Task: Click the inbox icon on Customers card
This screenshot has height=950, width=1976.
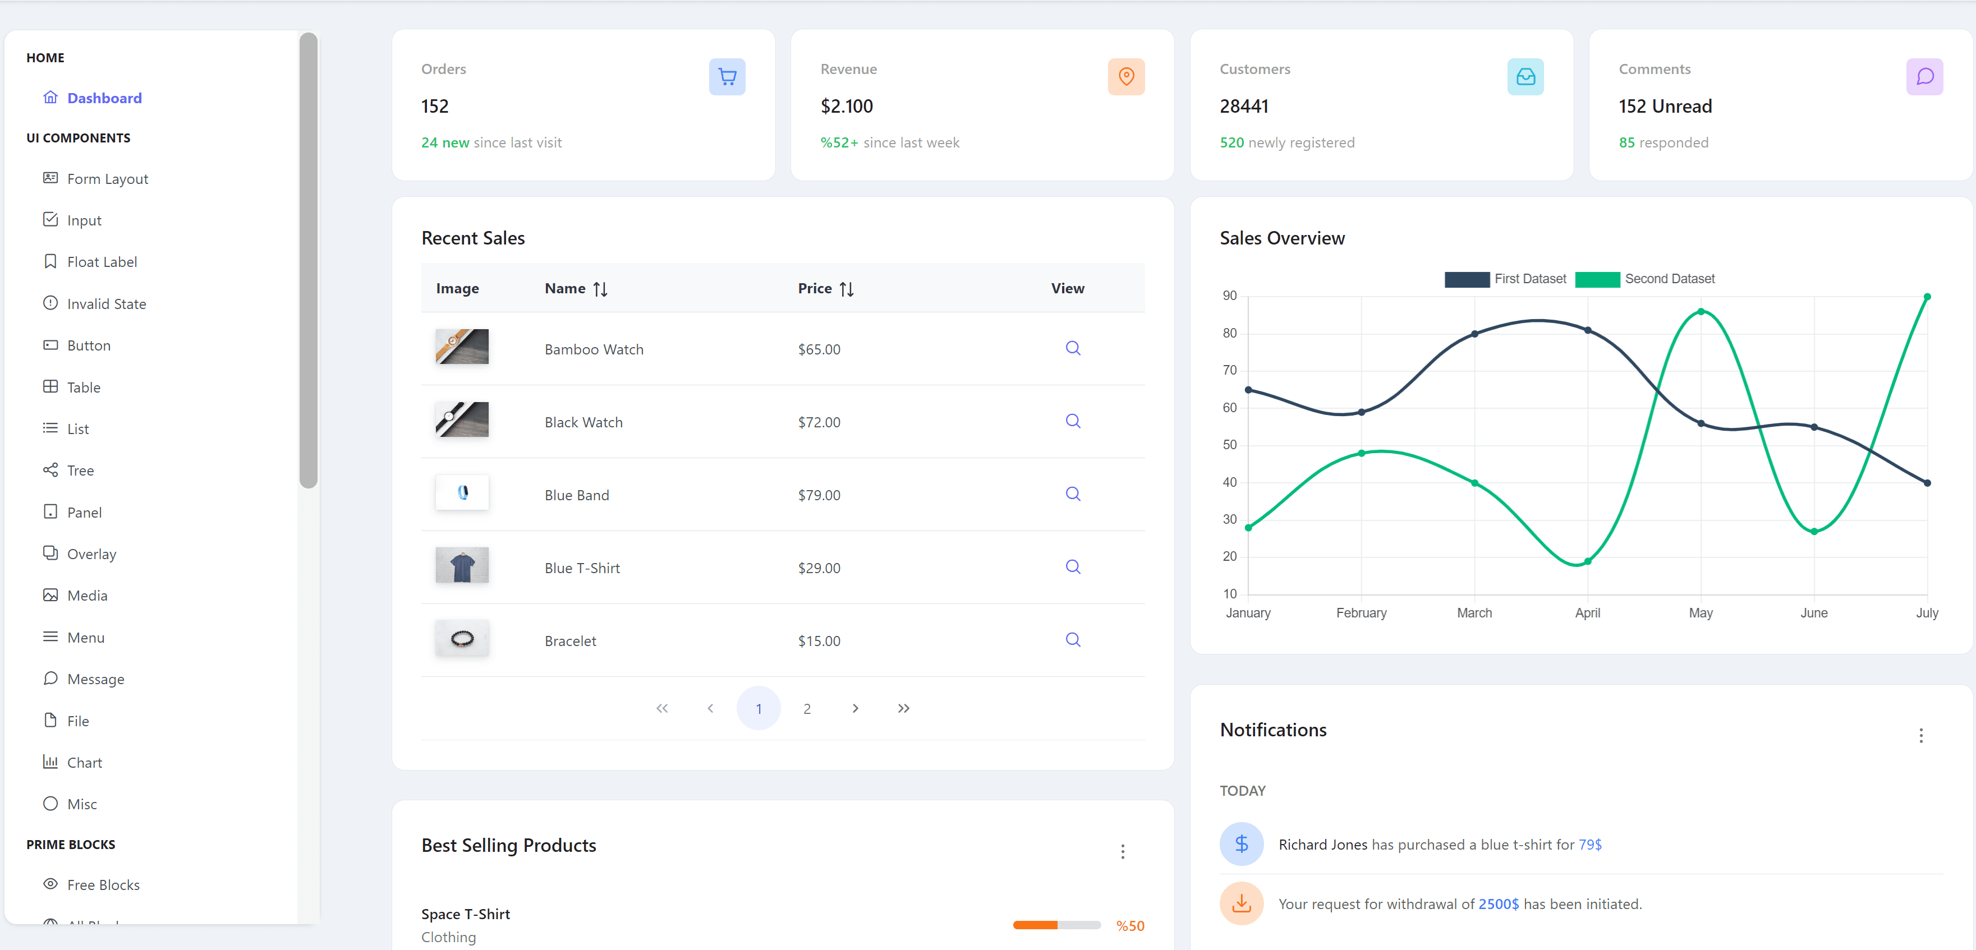Action: click(1525, 77)
